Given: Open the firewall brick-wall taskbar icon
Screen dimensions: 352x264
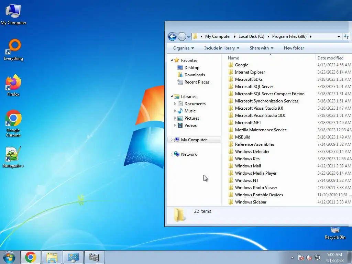Looking at the screenshot, I should pos(94,257).
